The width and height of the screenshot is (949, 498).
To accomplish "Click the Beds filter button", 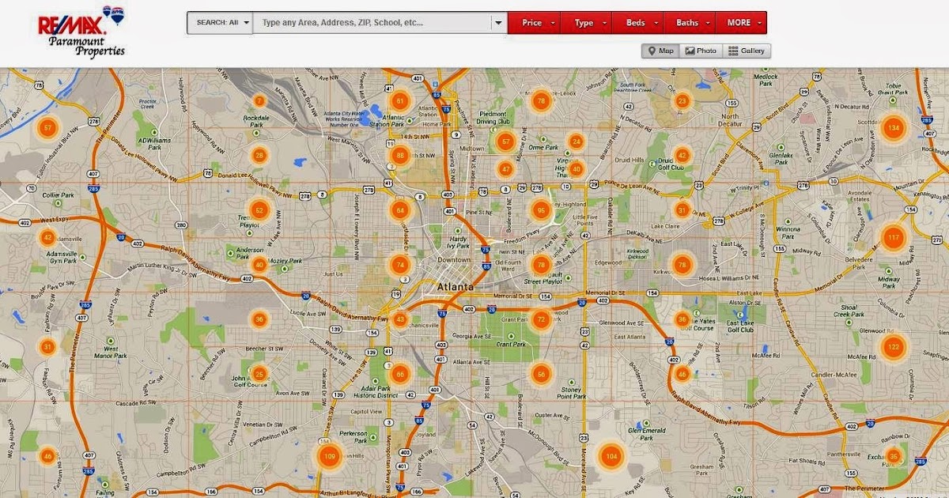I will coord(638,23).
